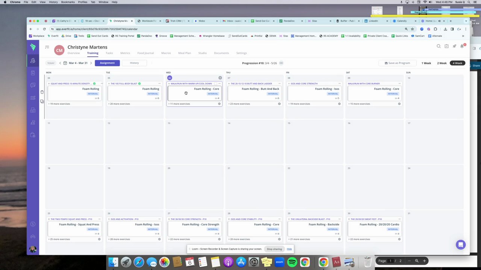Screen dimensions: 481x270
Task: Open the task checklist icon in header
Action: [x=446, y=46]
